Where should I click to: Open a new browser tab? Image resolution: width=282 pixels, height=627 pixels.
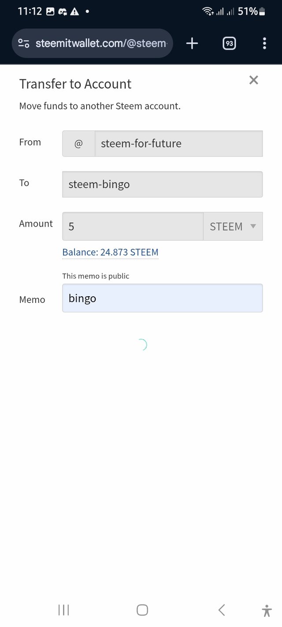point(192,43)
